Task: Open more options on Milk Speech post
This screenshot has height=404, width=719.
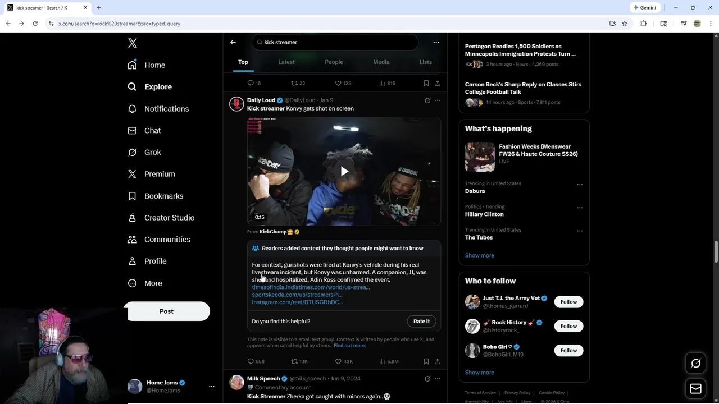Action: [x=438, y=379]
